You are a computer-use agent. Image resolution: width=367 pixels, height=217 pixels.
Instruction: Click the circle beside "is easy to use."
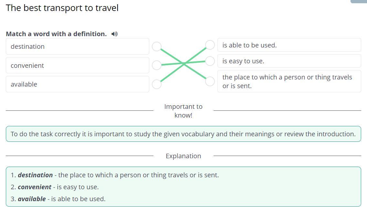(210, 61)
